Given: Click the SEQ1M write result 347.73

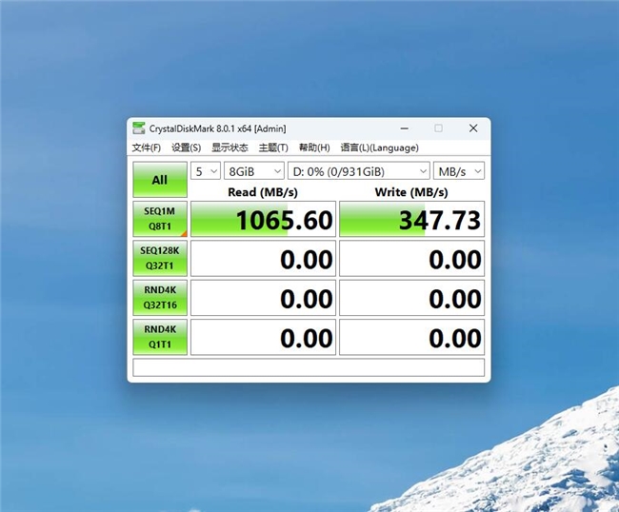Looking at the screenshot, I should [x=411, y=220].
